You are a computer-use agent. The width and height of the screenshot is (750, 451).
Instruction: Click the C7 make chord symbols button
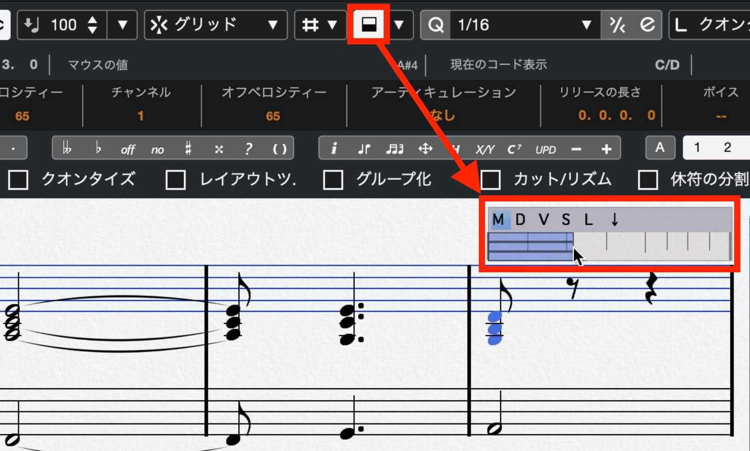[x=514, y=149]
